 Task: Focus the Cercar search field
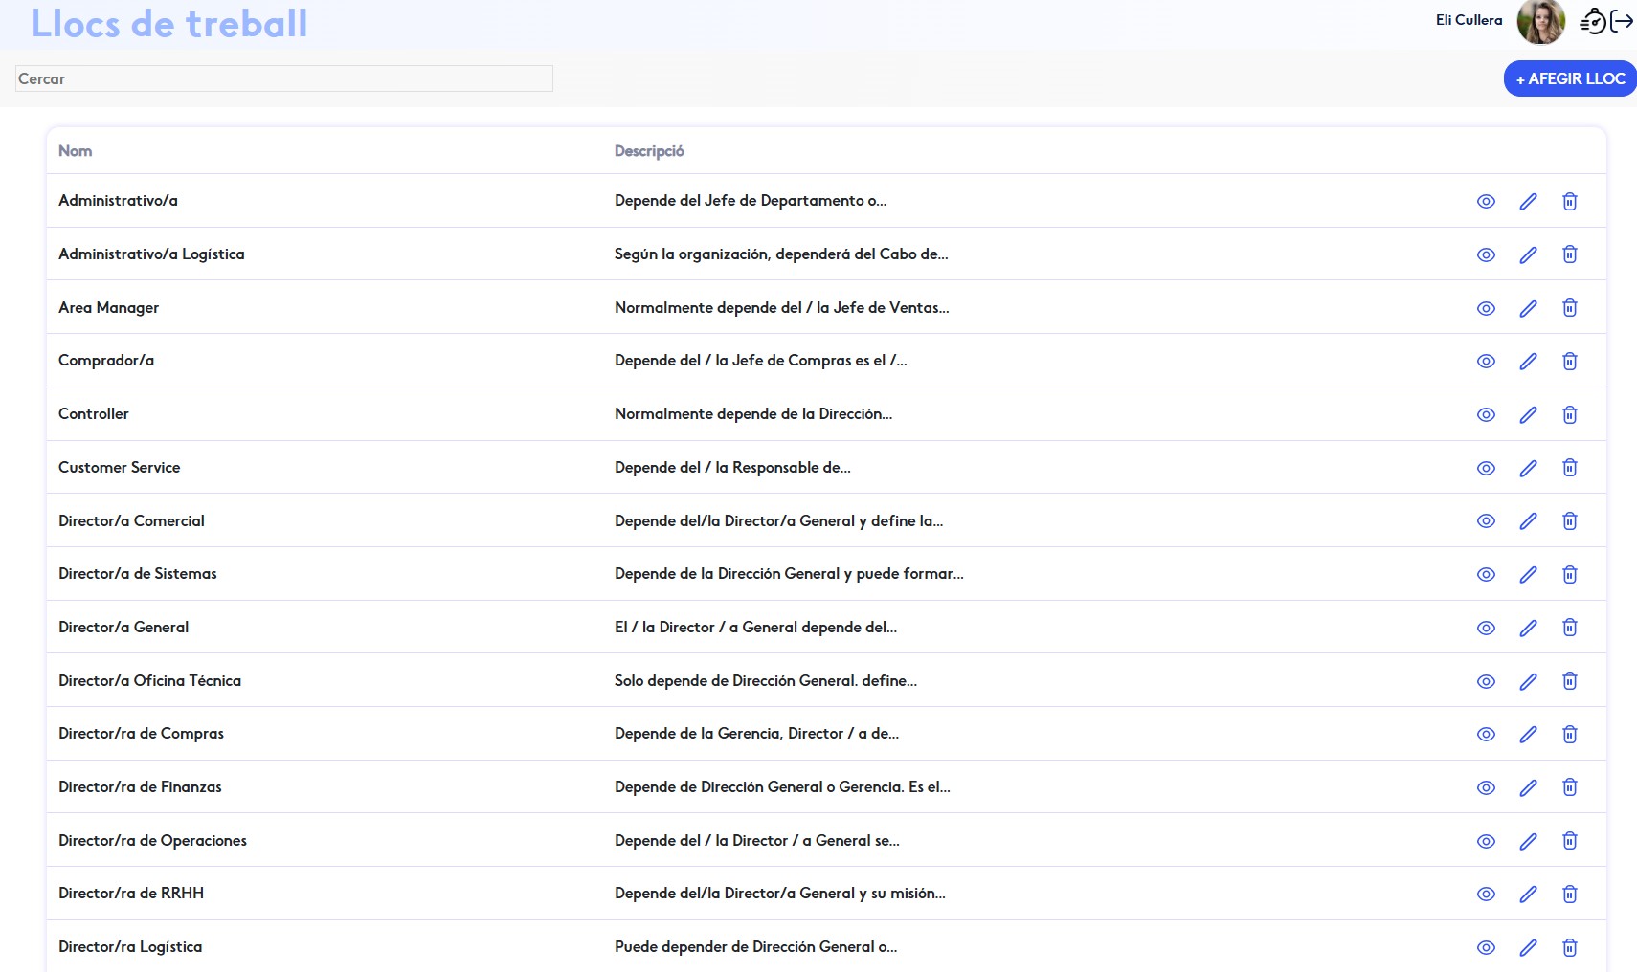[284, 78]
